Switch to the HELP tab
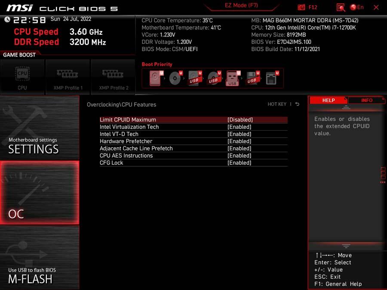The image size is (387, 290). (328, 101)
